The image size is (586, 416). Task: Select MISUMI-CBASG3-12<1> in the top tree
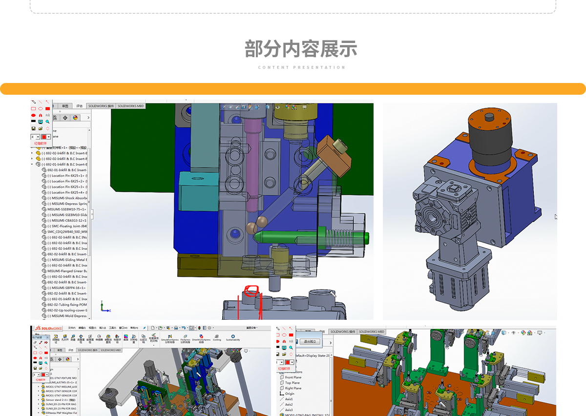pos(64,221)
